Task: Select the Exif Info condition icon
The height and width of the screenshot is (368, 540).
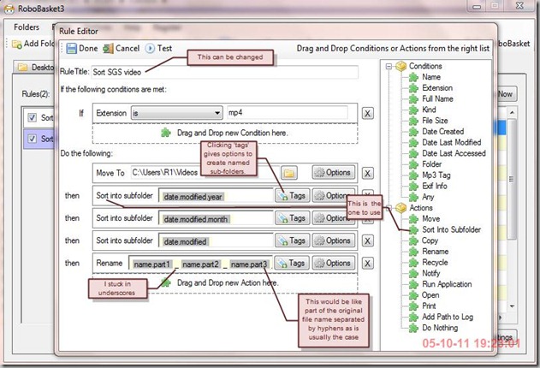Action: (413, 187)
